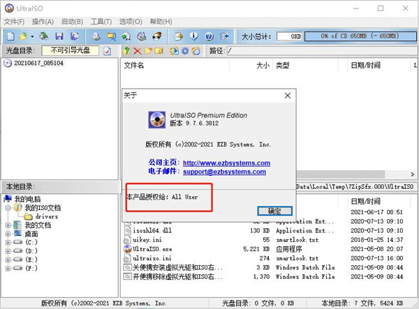Click the 确定 button in the About dialog

[x=274, y=211]
